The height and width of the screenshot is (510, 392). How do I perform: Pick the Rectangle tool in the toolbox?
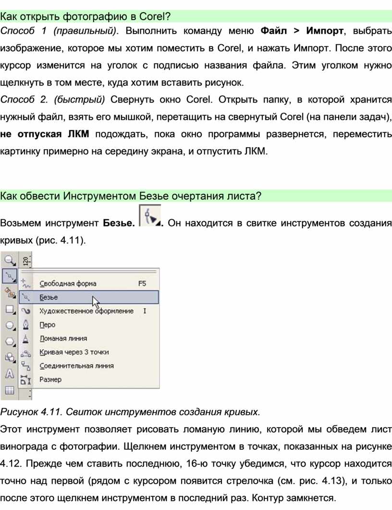(10, 309)
